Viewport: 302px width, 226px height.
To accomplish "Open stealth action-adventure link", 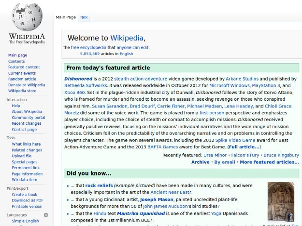I will (141, 79).
